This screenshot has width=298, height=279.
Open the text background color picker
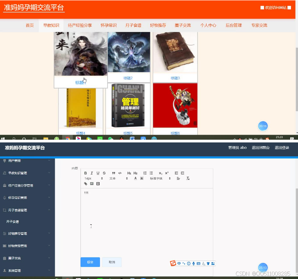pos(142,178)
